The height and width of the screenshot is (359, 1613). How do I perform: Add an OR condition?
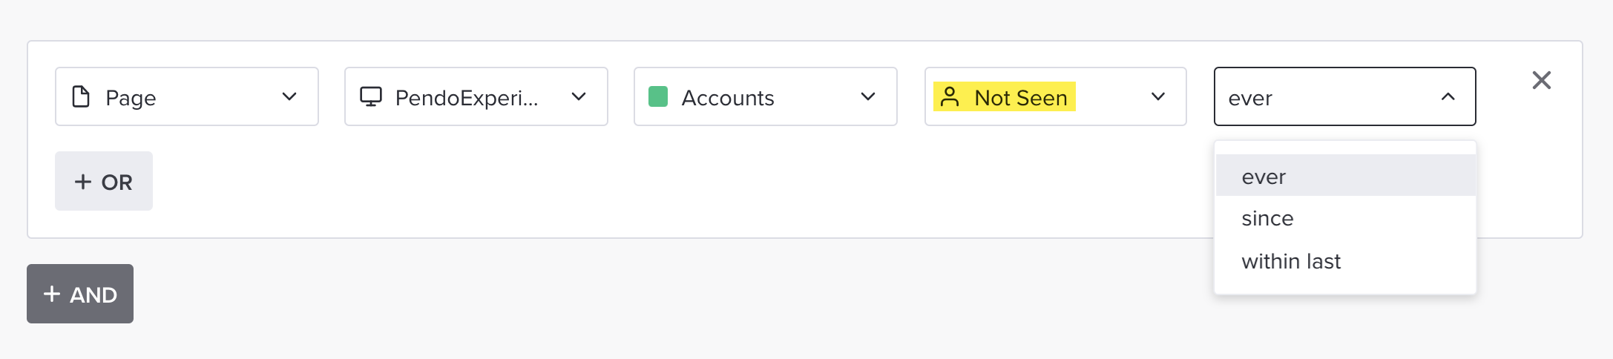[104, 182]
